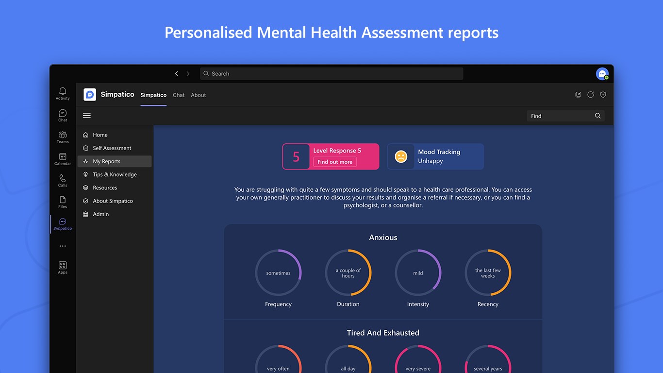Screen dimensions: 663x373
Task: Click the Find out more button
Action: click(335, 162)
